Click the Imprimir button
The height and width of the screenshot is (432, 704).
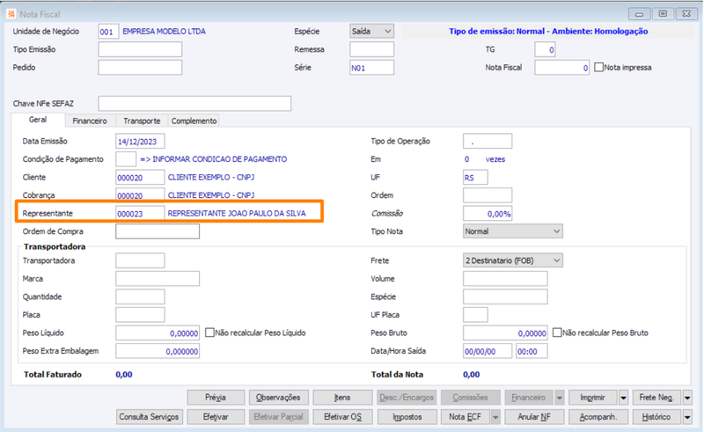[592, 398]
